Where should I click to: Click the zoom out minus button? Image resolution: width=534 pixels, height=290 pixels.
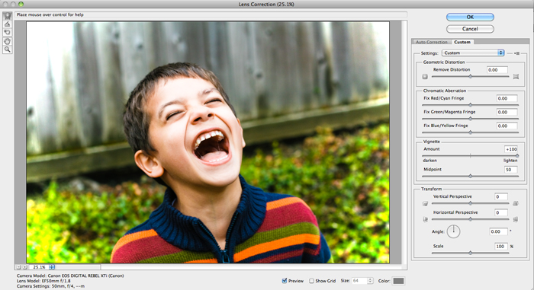[x=19, y=267]
